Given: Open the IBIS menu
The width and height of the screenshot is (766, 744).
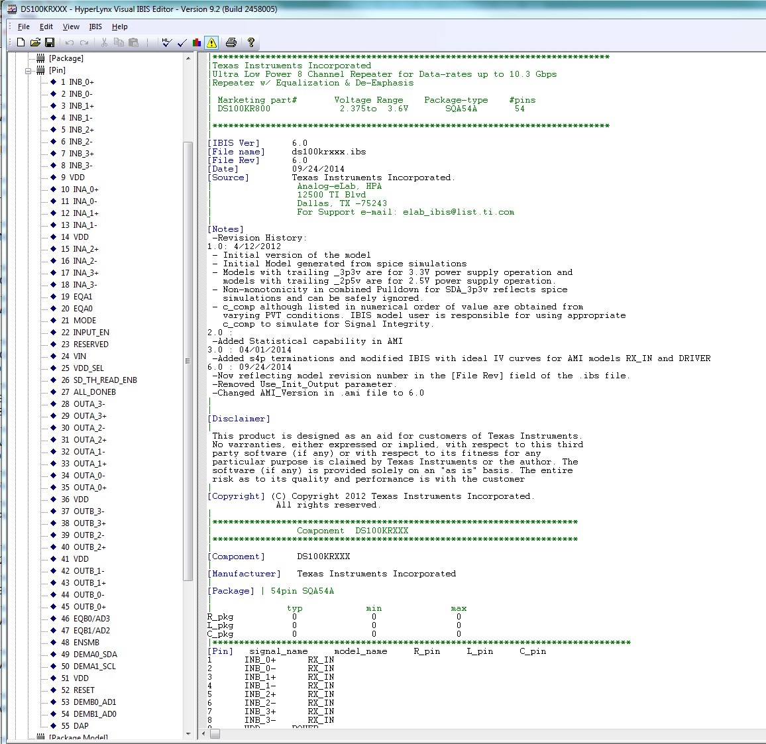Looking at the screenshot, I should 95,27.
